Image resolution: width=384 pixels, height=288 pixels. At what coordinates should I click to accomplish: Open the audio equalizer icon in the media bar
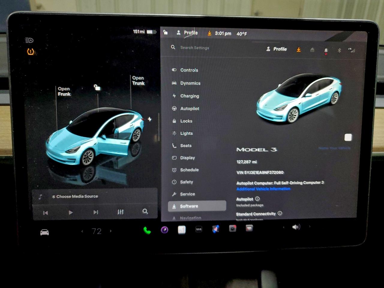(x=121, y=212)
